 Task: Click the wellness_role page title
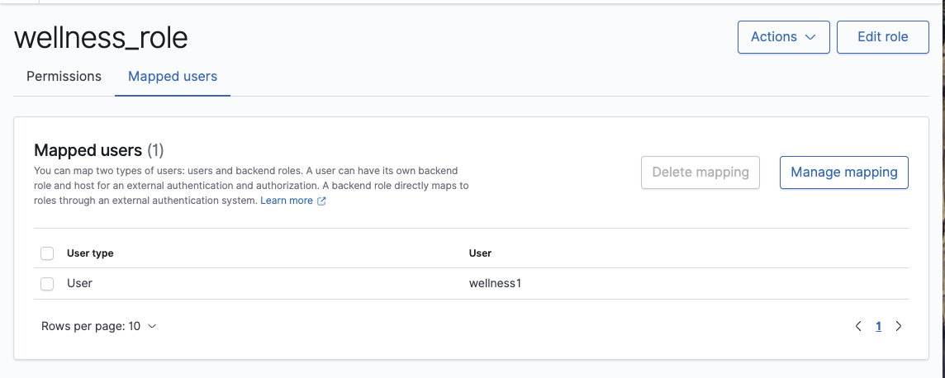point(101,38)
